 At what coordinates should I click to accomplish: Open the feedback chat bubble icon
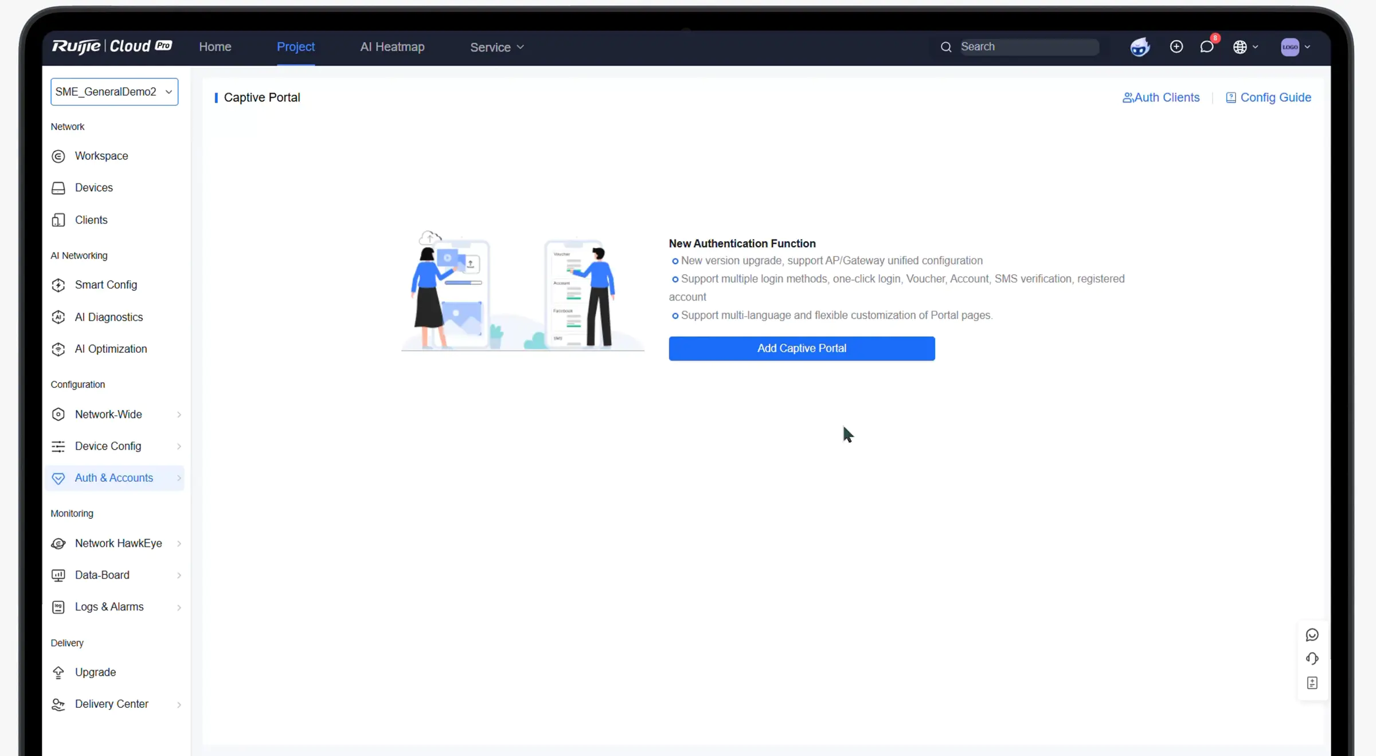(1312, 635)
